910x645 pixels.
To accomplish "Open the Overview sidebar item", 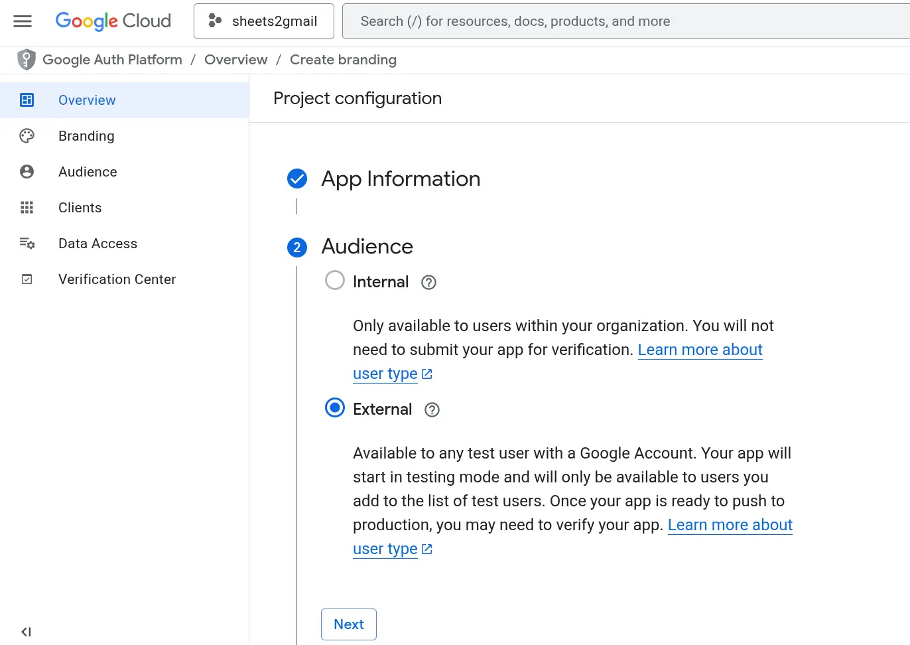I will [x=87, y=100].
